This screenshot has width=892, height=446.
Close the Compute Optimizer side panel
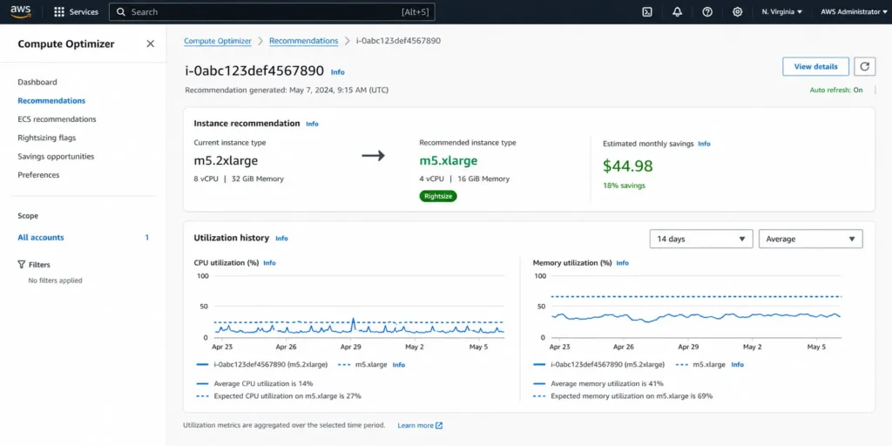coord(150,44)
